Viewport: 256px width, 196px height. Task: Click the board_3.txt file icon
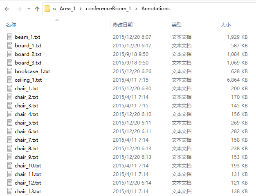point(10,62)
